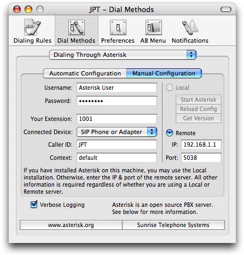Open the Sunrise Telephone Systems link button
Image resolution: width=244 pixels, height=255 pixels.
173,225
